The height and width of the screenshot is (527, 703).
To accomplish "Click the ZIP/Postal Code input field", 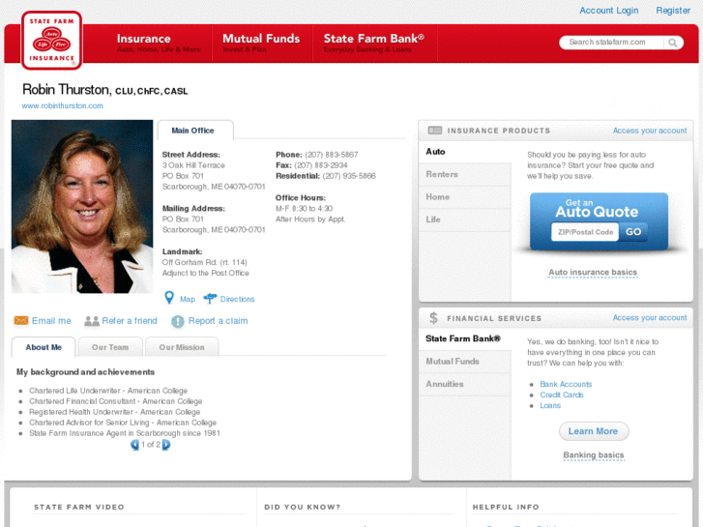I will (585, 232).
